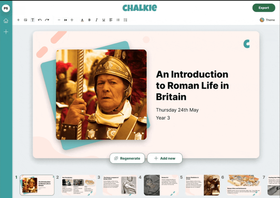Click the sidebar plus icon to create new
Viewport: 280px width, 198px height.
pyautogui.click(x=6, y=32)
